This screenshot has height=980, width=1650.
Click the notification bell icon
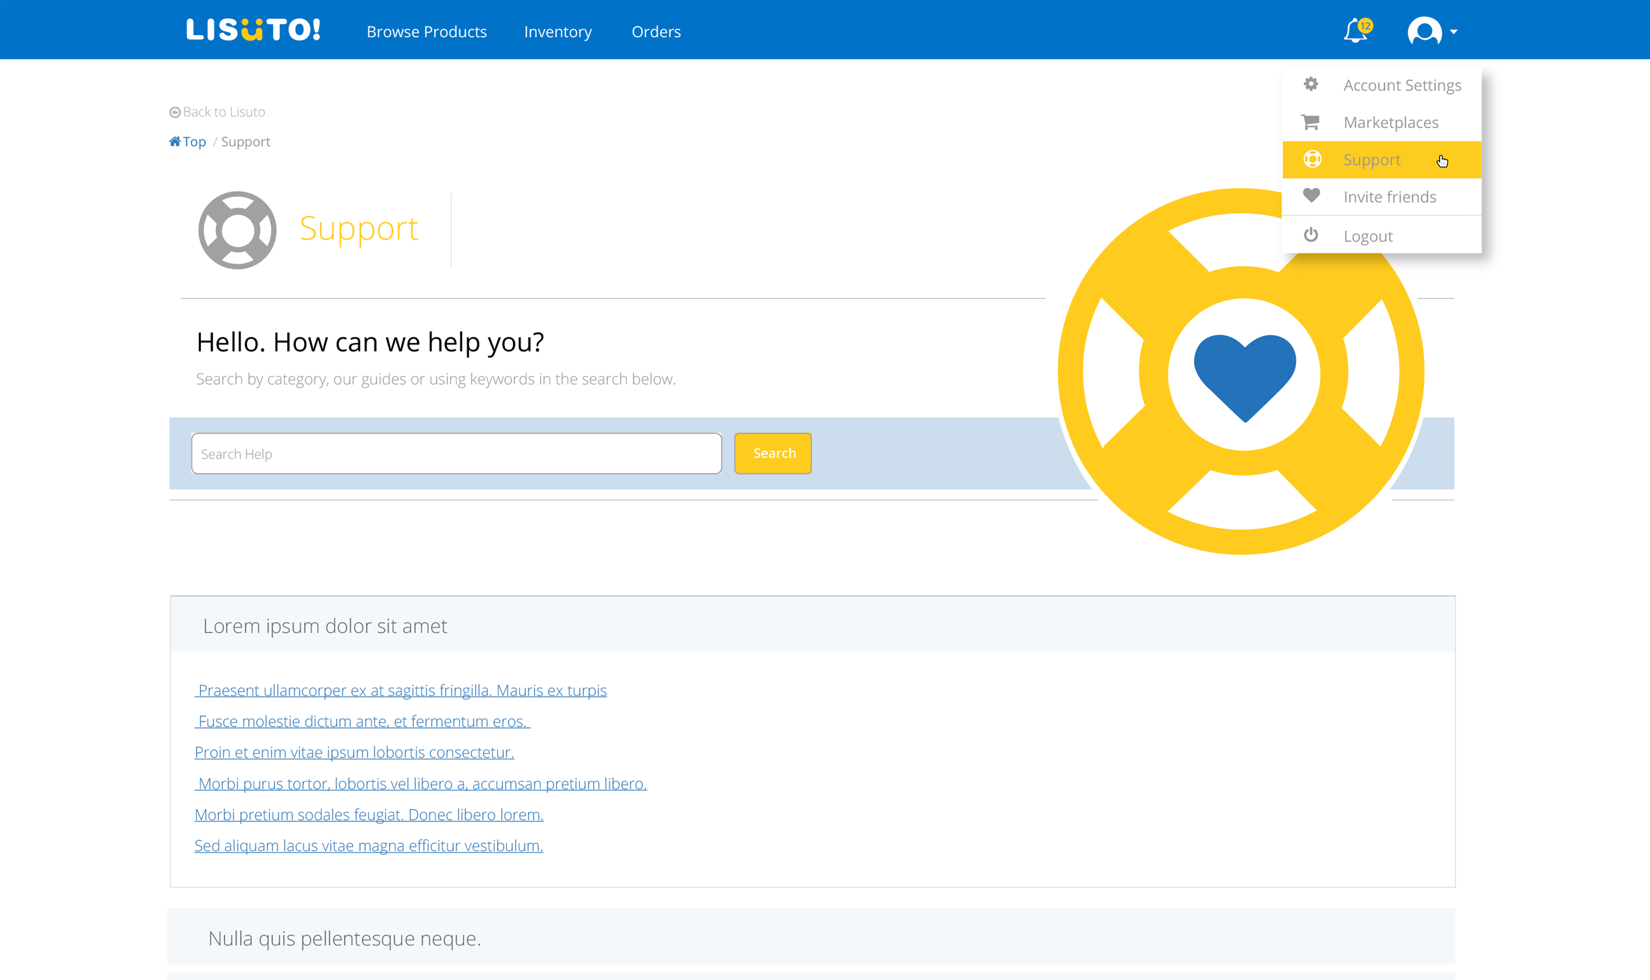(x=1355, y=31)
